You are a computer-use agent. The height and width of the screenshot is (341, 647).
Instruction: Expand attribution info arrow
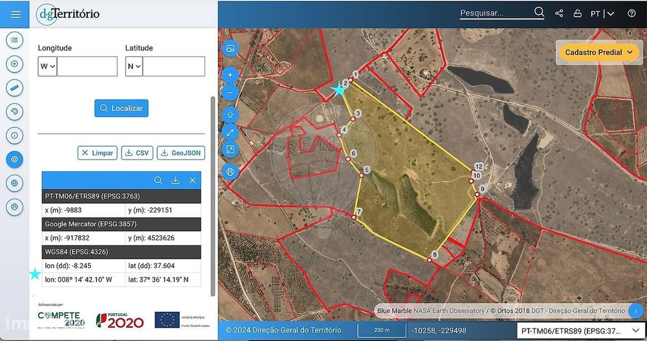(x=636, y=311)
